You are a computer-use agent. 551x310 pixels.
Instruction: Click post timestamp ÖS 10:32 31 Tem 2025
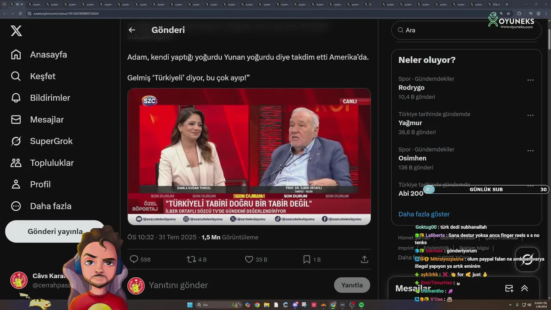coord(162,237)
